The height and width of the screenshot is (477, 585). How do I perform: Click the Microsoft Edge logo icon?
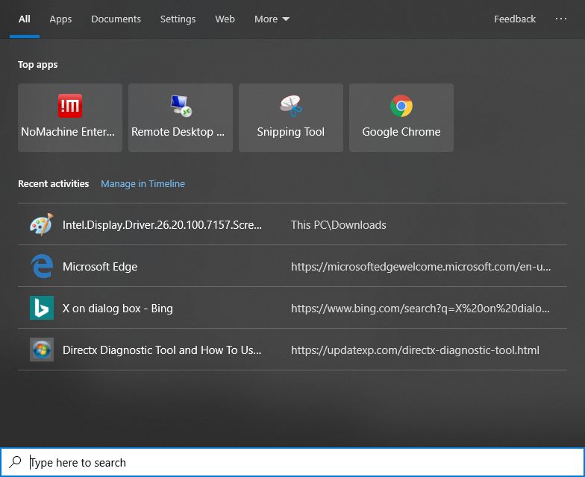42,266
